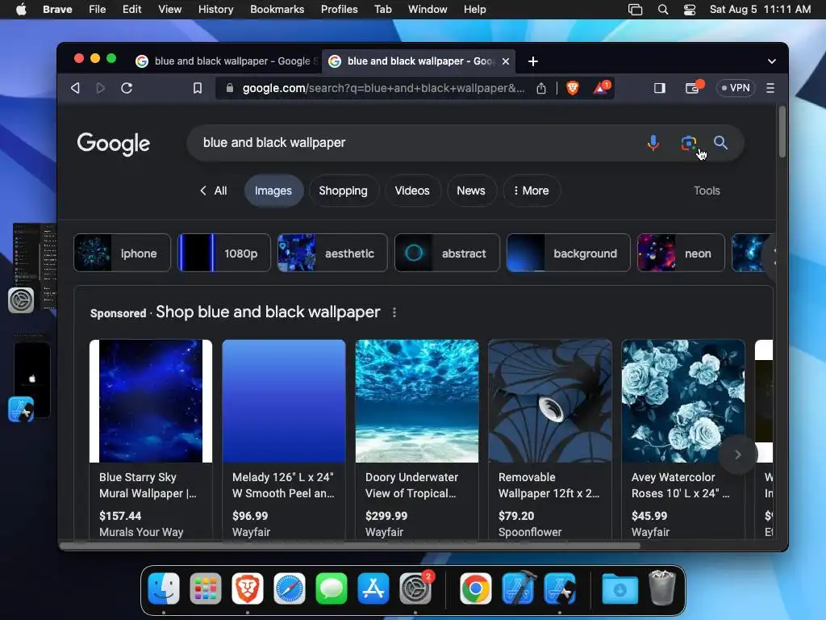Image resolution: width=826 pixels, height=620 pixels.
Task: Open Finder from the dock
Action: [164, 589]
